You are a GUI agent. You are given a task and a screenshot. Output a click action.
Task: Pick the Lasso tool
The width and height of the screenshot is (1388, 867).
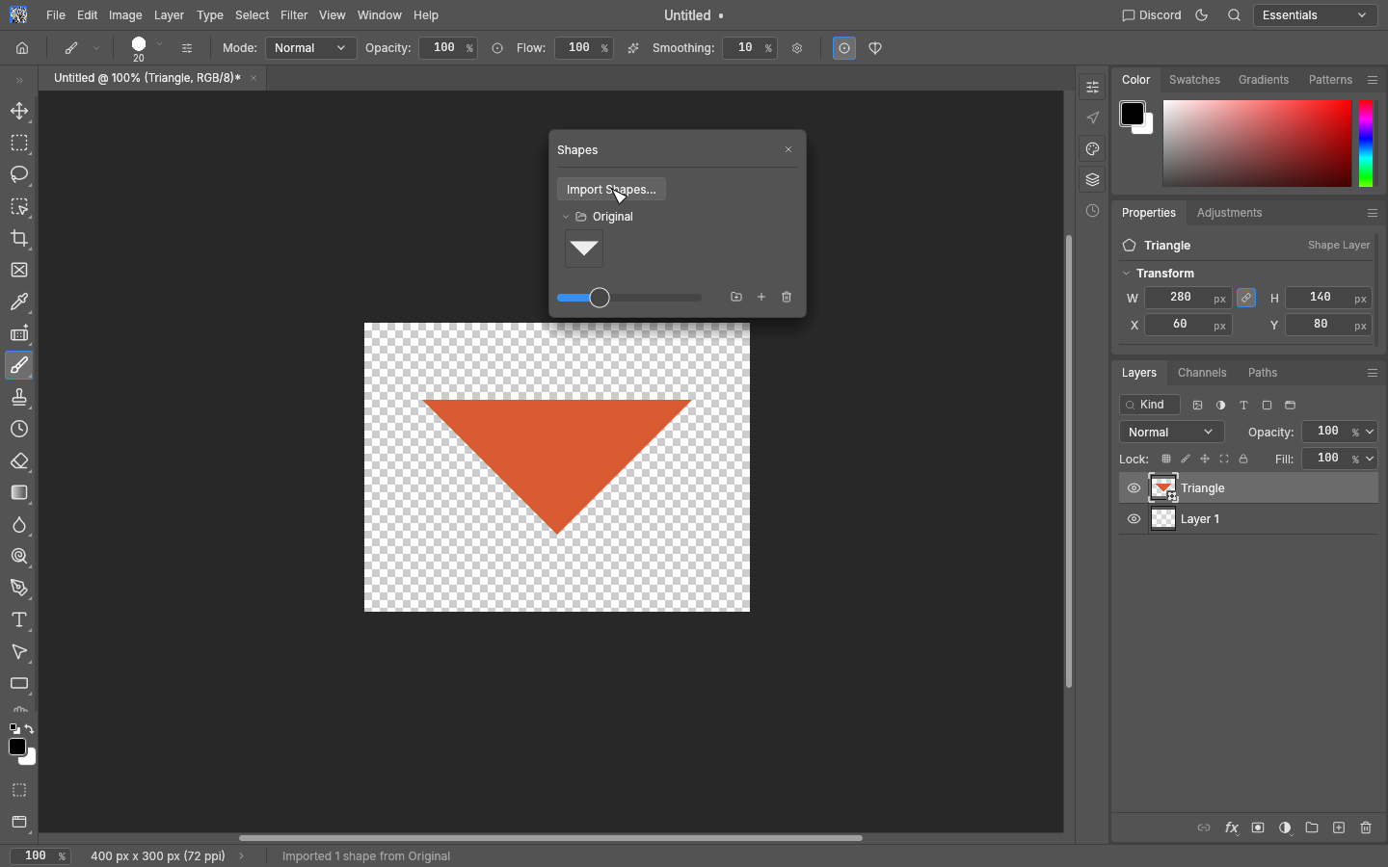19,175
